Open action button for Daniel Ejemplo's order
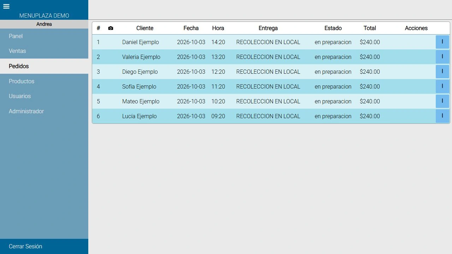Screen dimensions: 452x254 pyautogui.click(x=442, y=42)
